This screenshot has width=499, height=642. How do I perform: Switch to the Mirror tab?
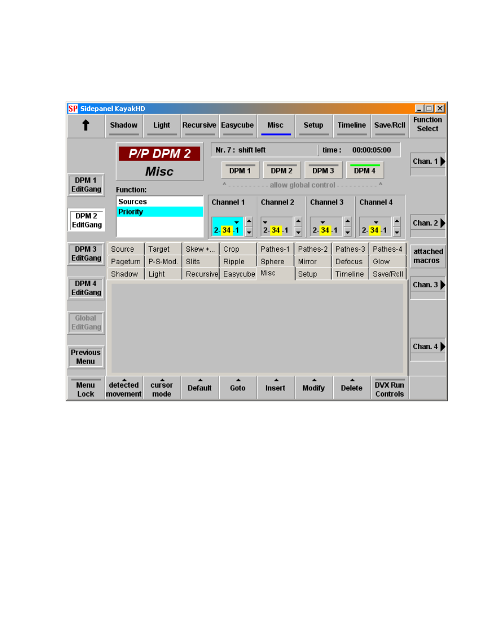(x=313, y=262)
